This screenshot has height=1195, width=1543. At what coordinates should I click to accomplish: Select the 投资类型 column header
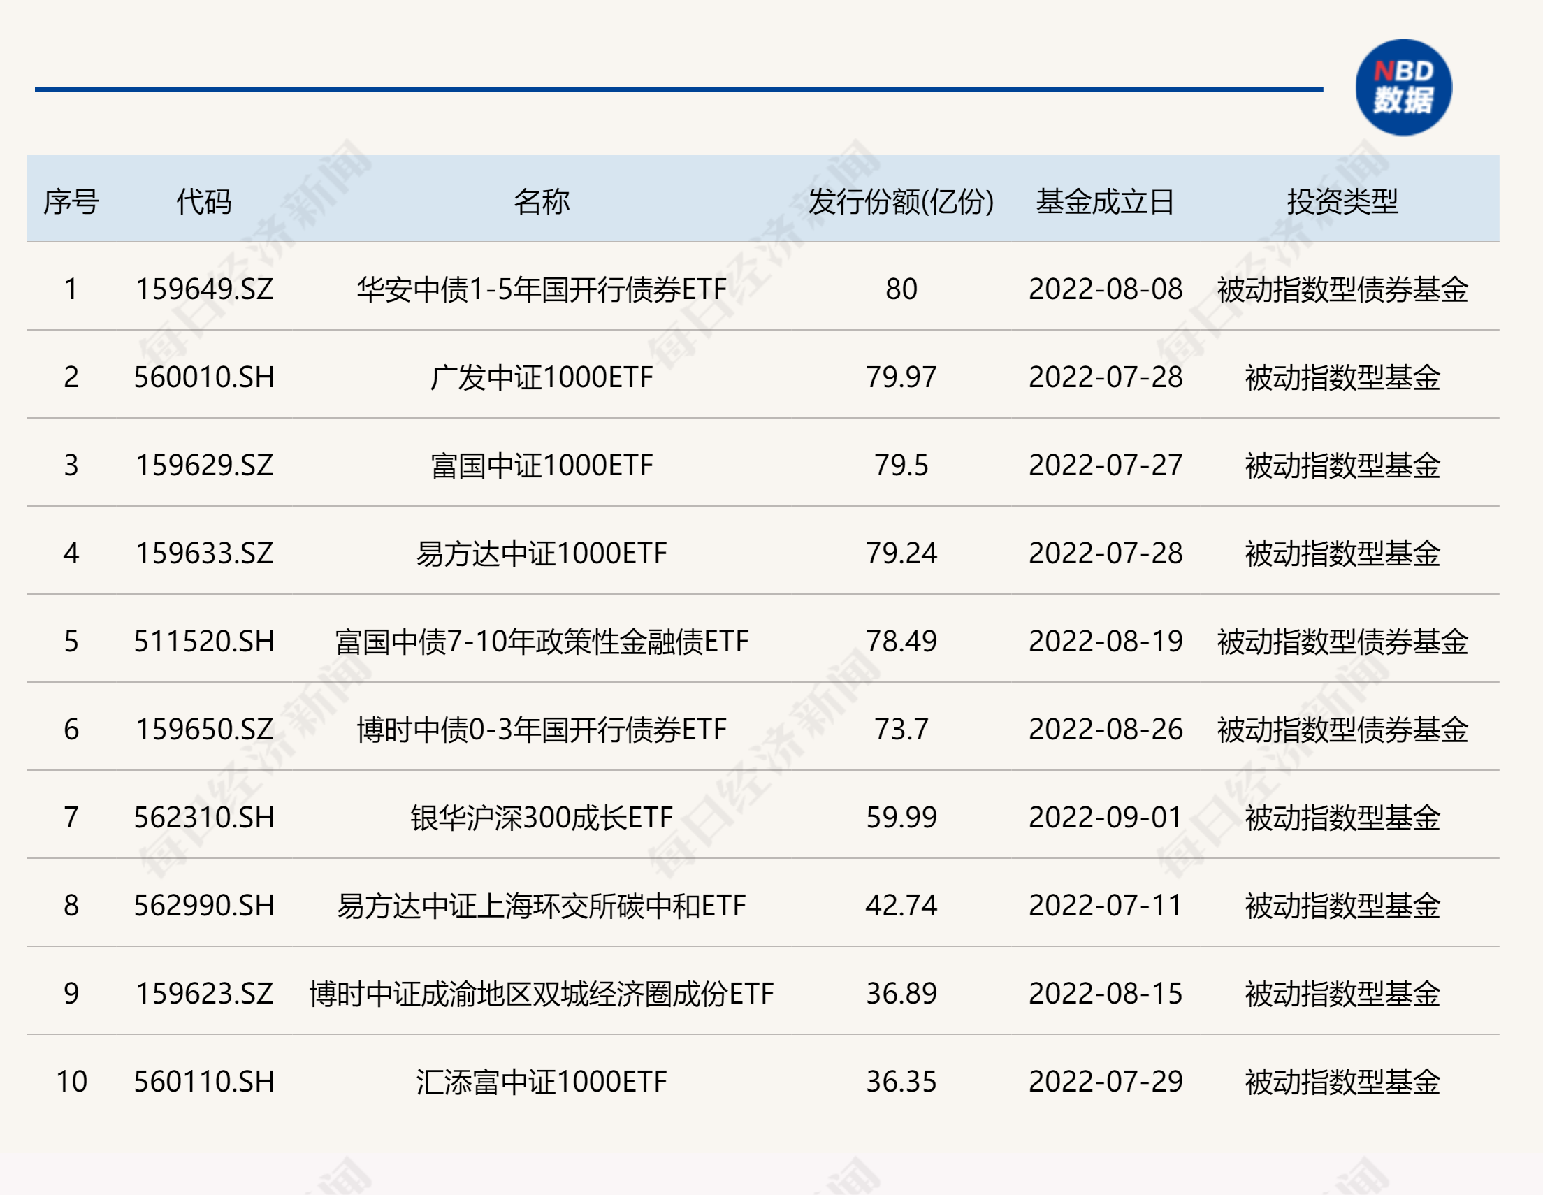(1342, 202)
